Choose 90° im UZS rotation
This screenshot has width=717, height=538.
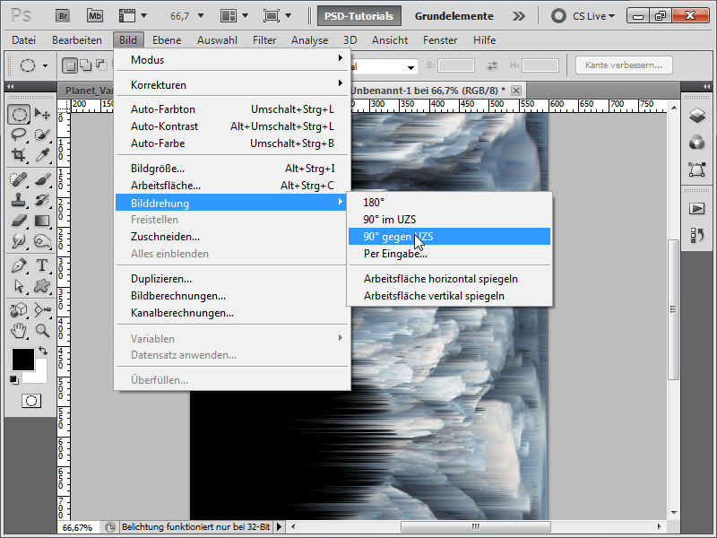coord(450,219)
